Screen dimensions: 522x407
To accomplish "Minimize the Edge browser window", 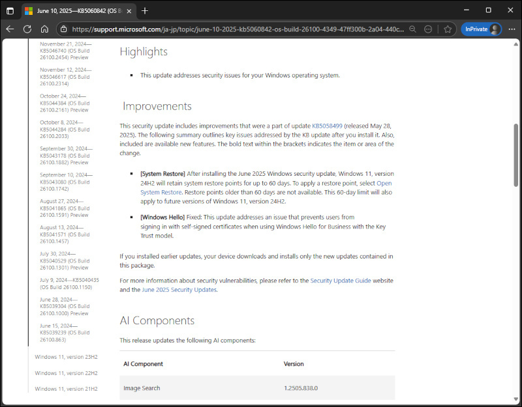I will click(x=467, y=10).
